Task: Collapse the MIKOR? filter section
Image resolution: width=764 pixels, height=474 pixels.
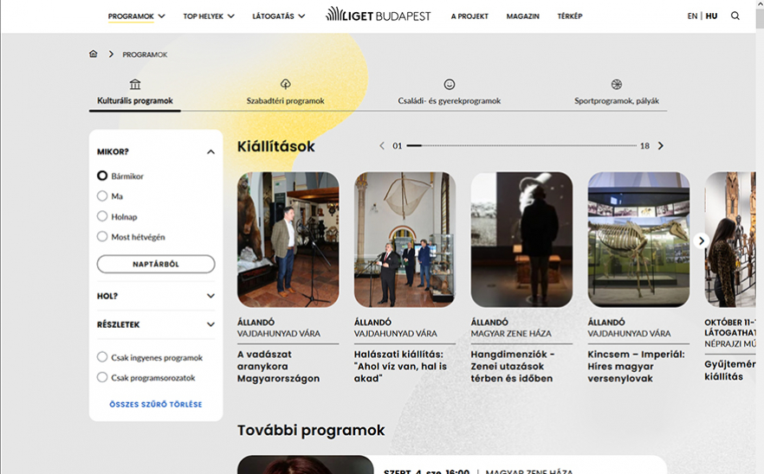Action: pyautogui.click(x=210, y=152)
